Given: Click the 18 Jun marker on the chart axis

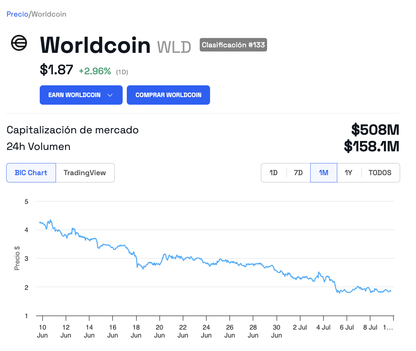Looking at the screenshot, I should (136, 331).
